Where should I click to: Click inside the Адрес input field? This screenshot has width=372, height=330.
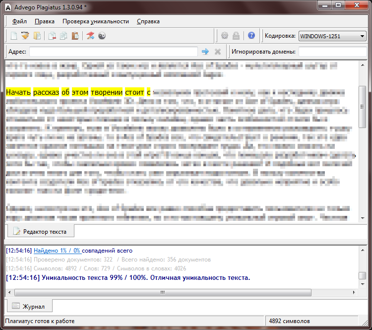[x=114, y=52]
